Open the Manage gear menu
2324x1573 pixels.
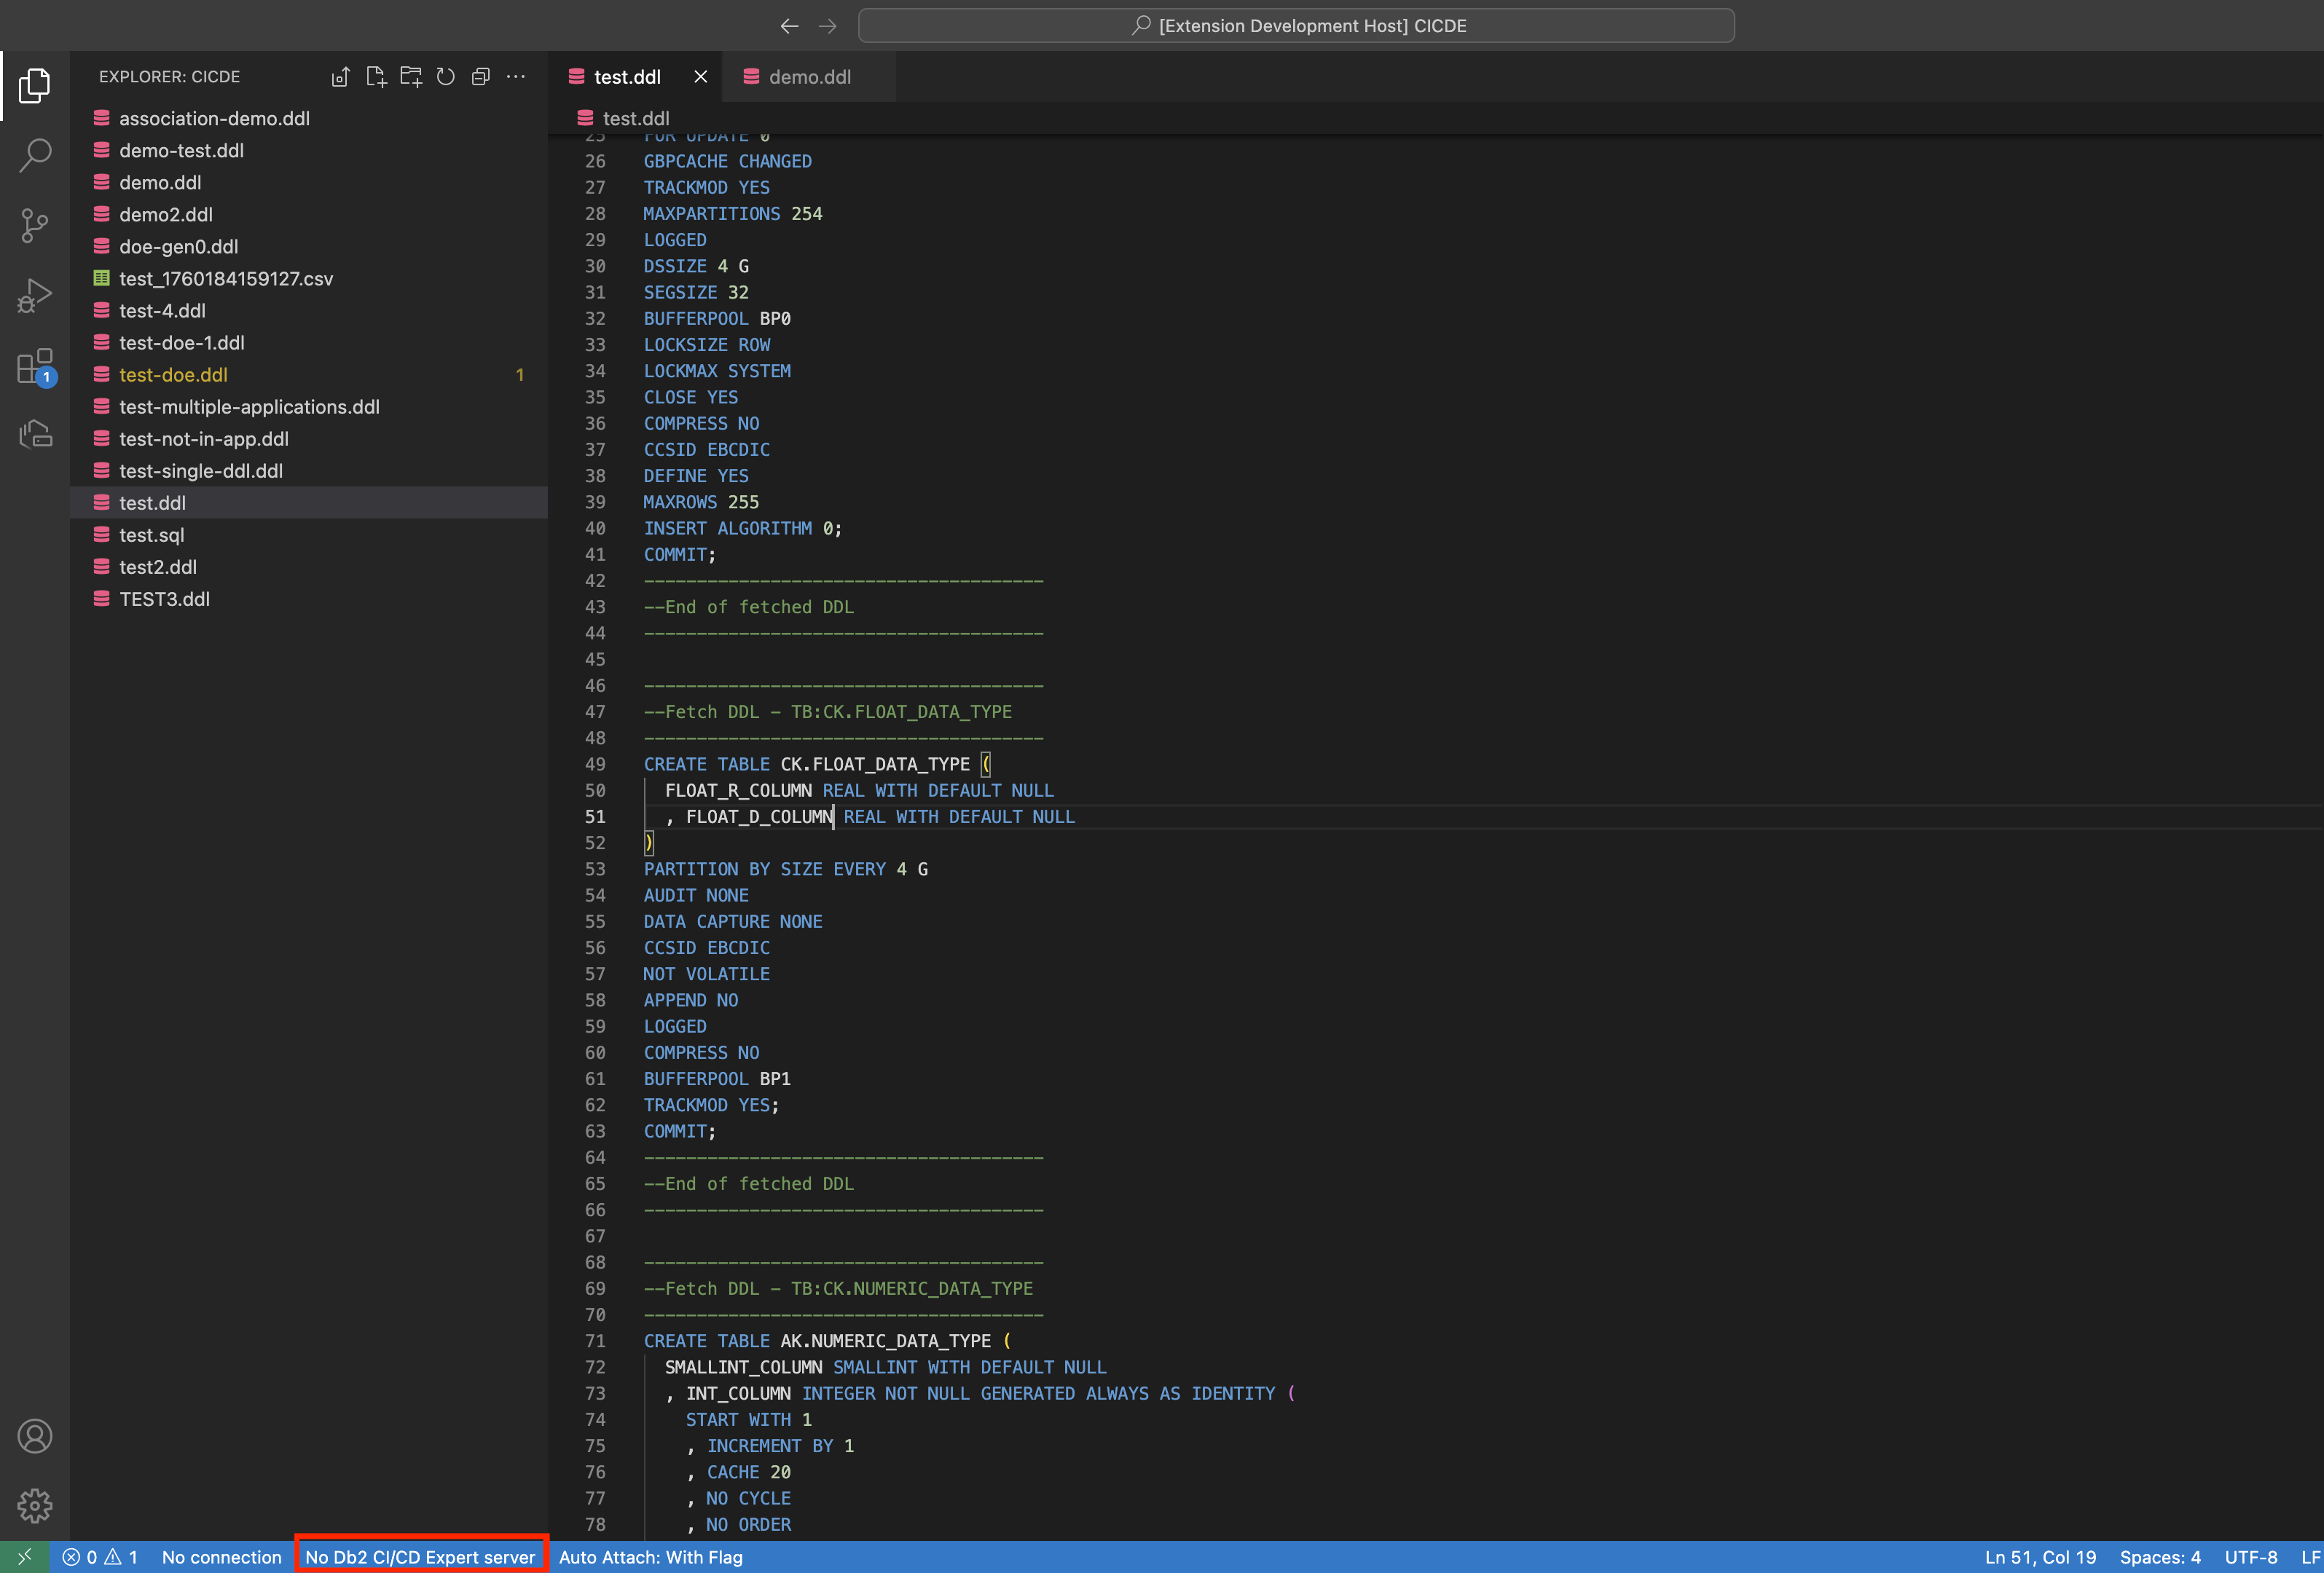(35, 1505)
